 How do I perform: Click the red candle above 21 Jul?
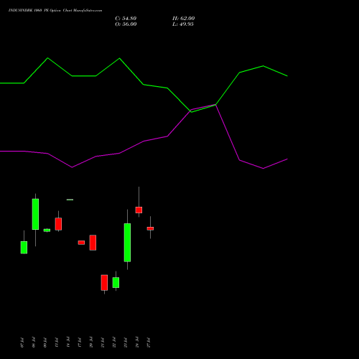104,283
